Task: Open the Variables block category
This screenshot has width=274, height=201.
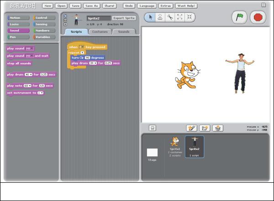Action: (x=44, y=37)
